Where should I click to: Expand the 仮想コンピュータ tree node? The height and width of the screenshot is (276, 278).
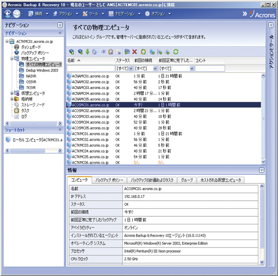tap(12, 93)
